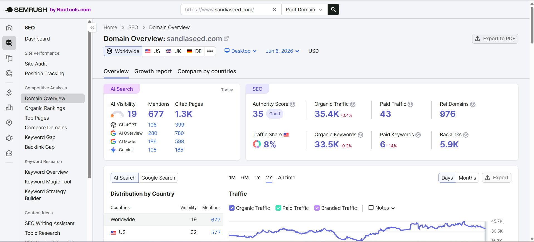Toggle Organic Traffic checkbox
The image size is (534, 242).
click(232, 208)
